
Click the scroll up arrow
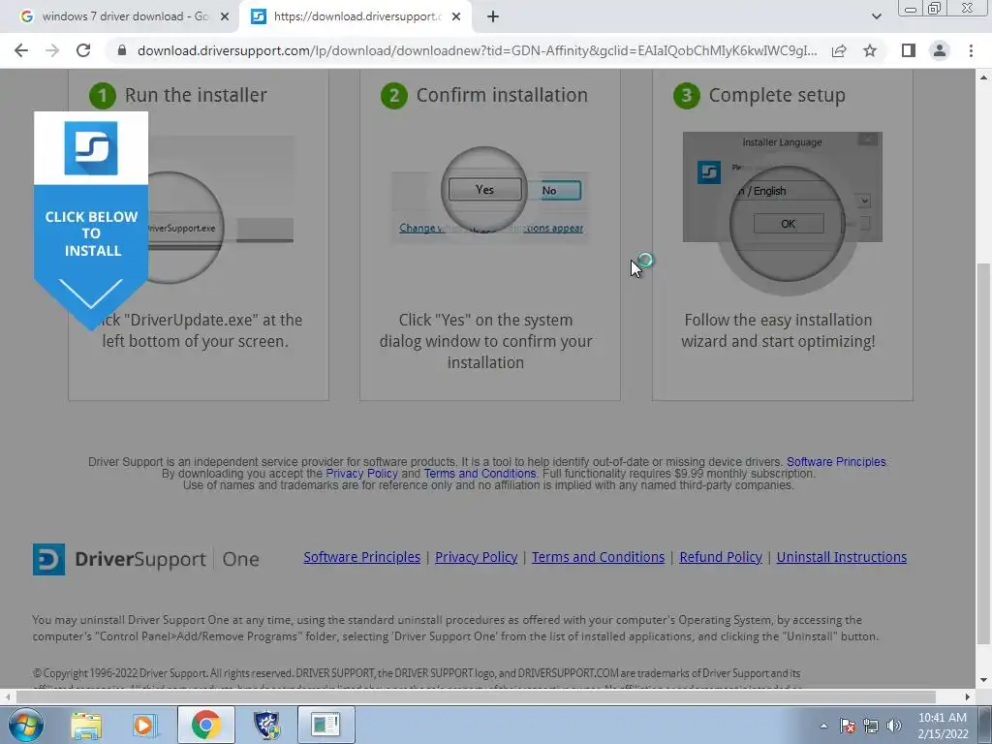(x=983, y=77)
